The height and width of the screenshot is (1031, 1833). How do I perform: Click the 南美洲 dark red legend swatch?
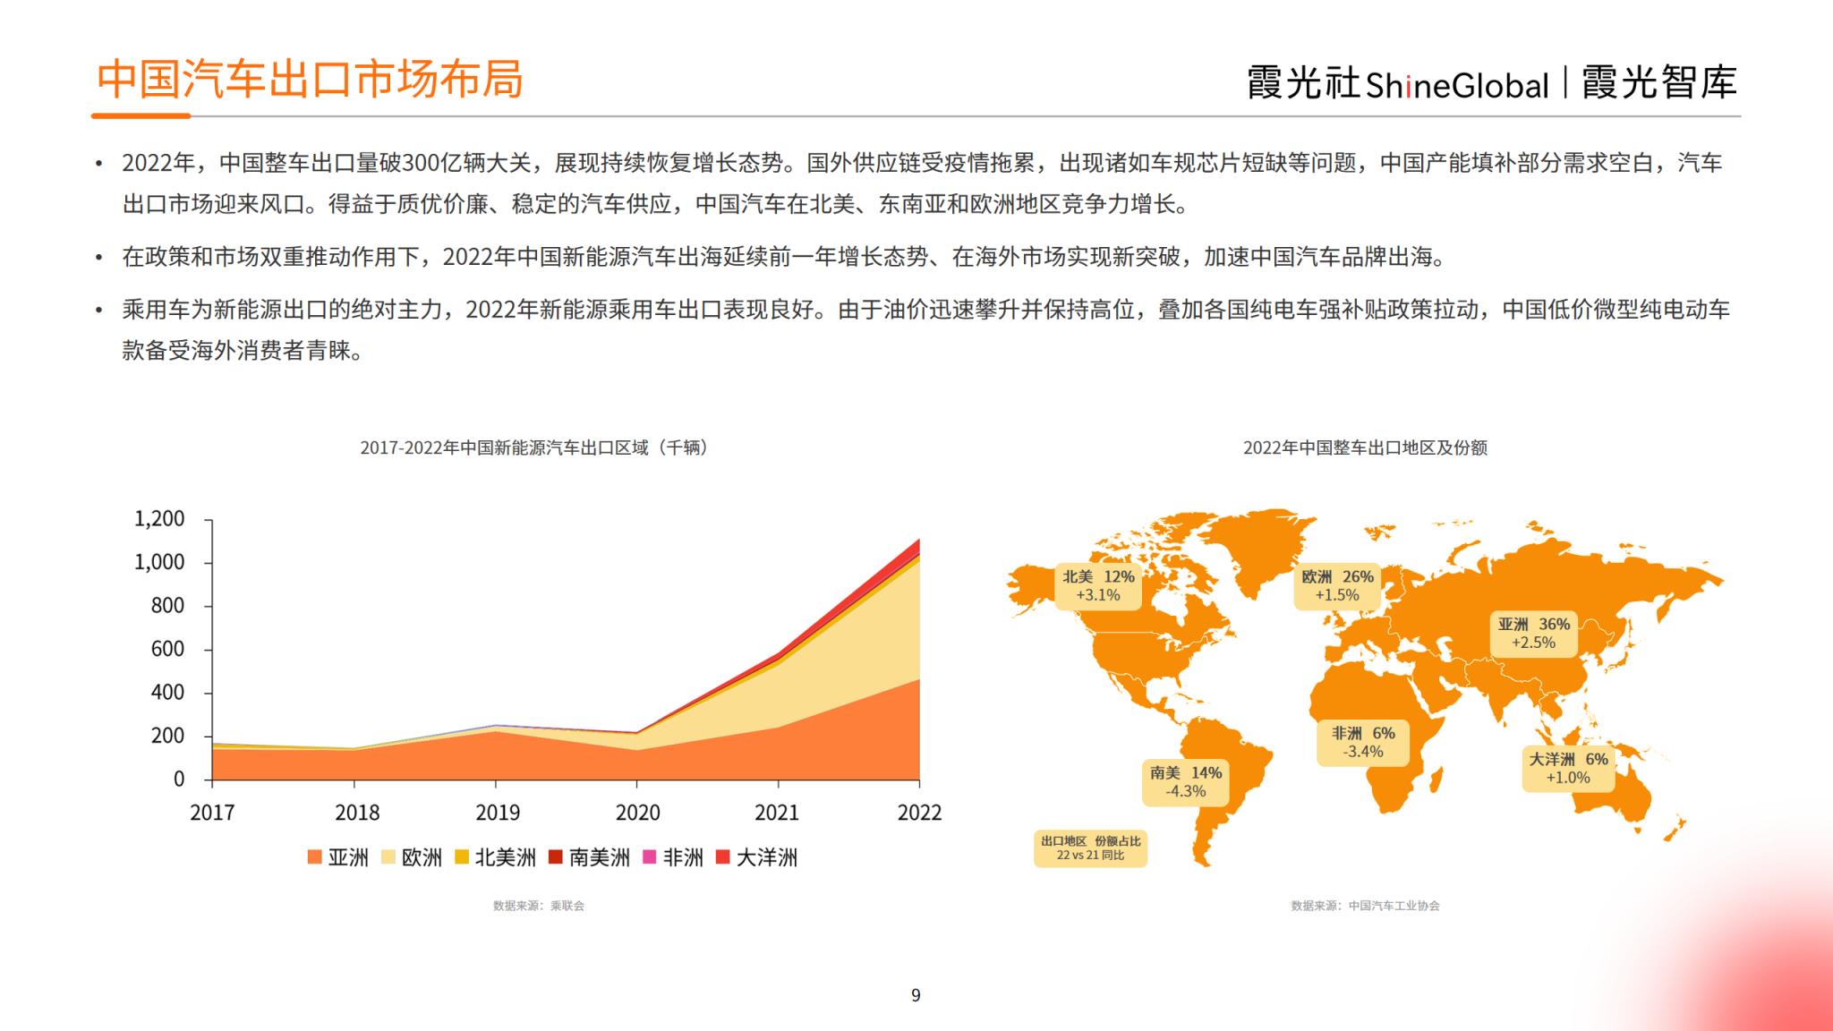pyautogui.click(x=555, y=857)
